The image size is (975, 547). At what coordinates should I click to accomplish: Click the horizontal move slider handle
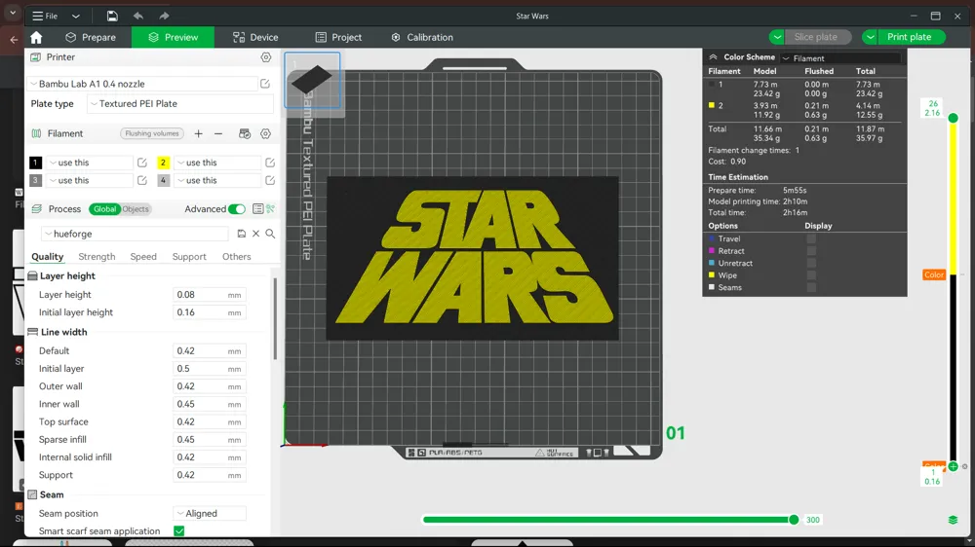coord(794,520)
